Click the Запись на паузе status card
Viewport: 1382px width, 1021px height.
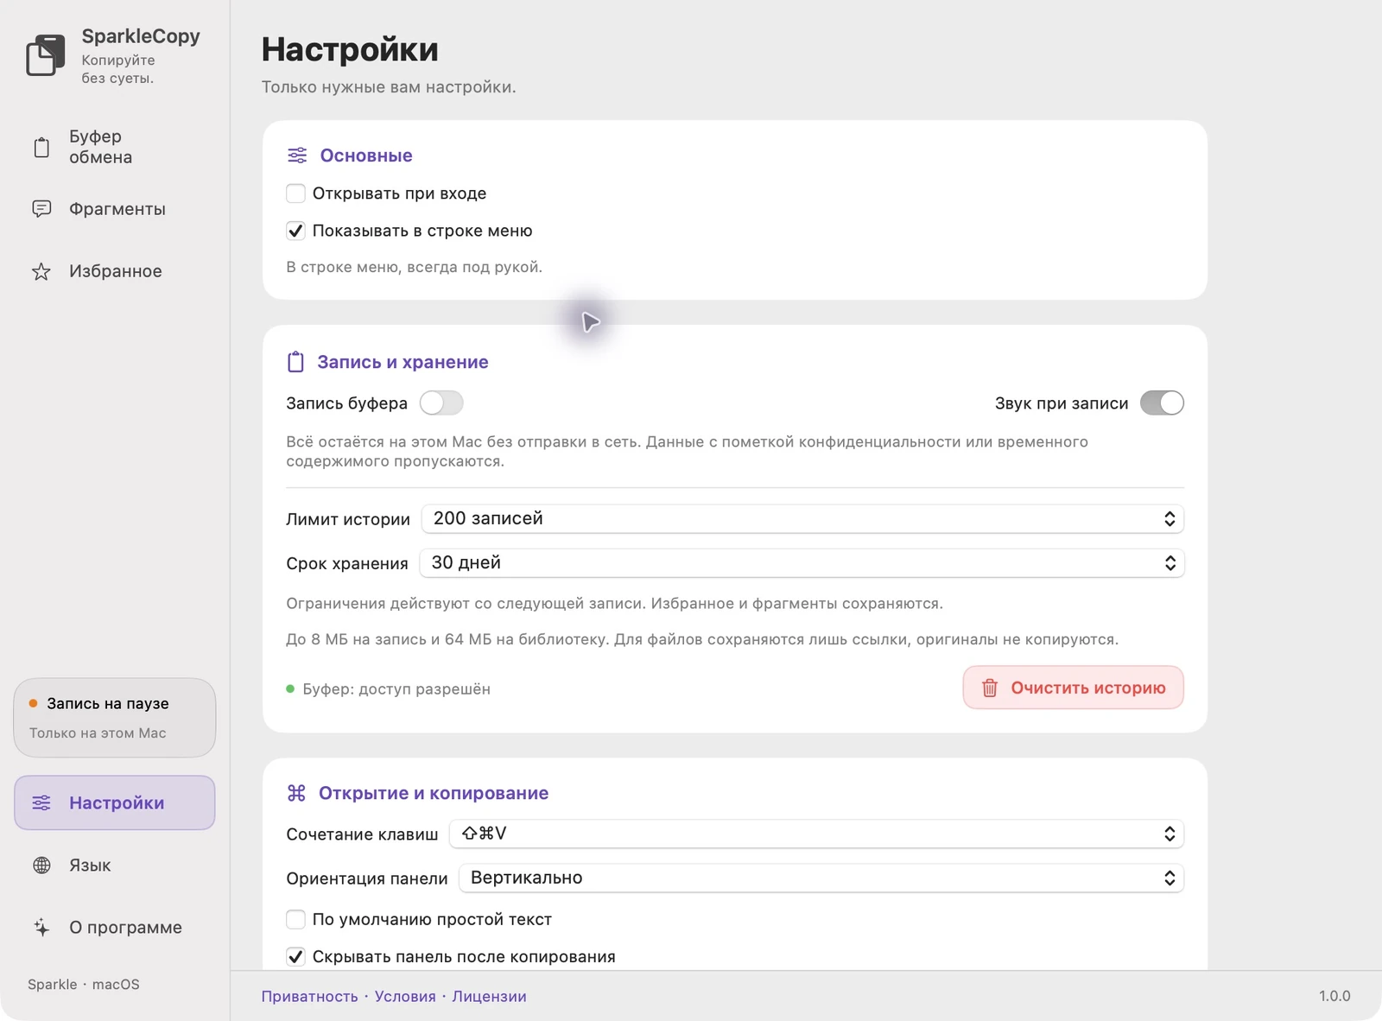tap(114, 718)
